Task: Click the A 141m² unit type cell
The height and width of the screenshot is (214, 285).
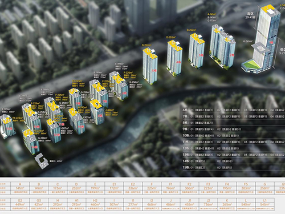Action: click(x=20, y=188)
